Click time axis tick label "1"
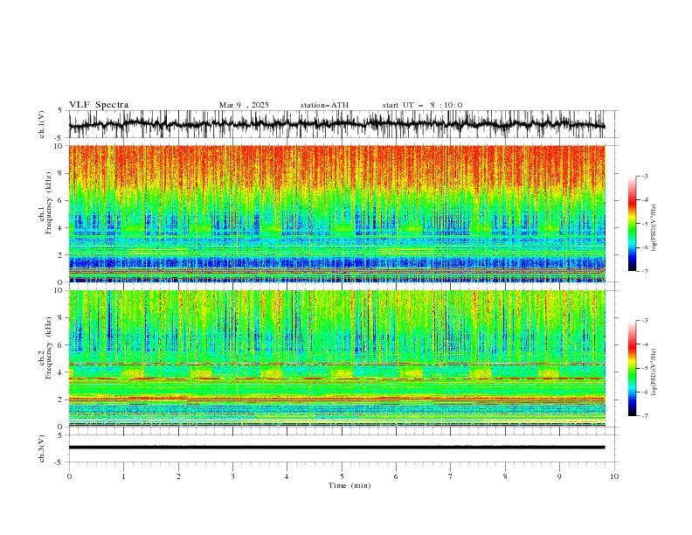The image size is (692, 535). (x=123, y=476)
